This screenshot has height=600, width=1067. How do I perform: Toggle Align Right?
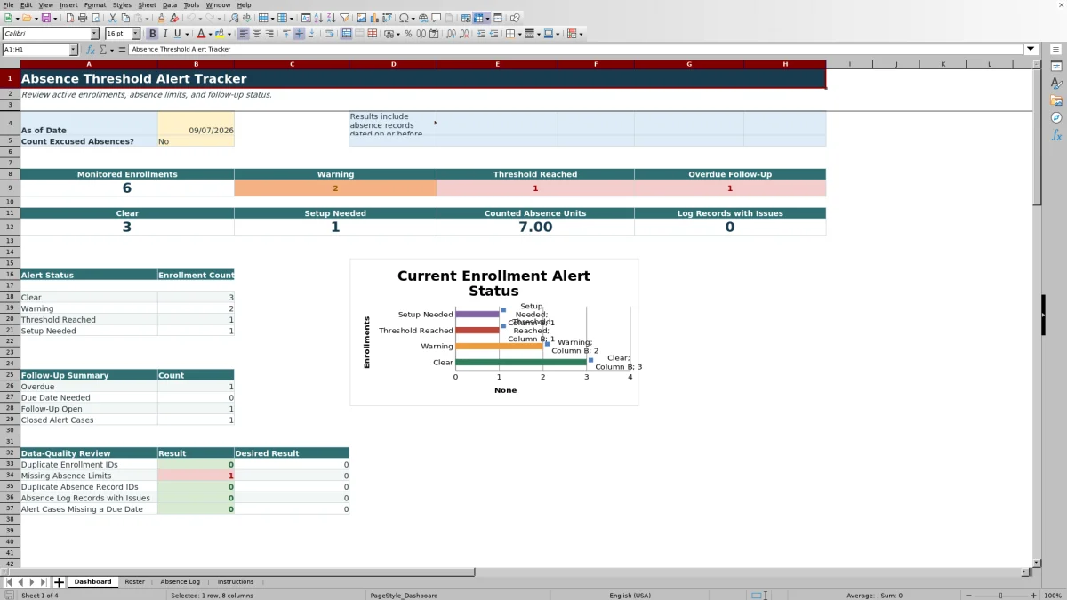coord(269,34)
